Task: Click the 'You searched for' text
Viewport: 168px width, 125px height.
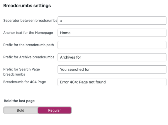Action: [x=75, y=69]
